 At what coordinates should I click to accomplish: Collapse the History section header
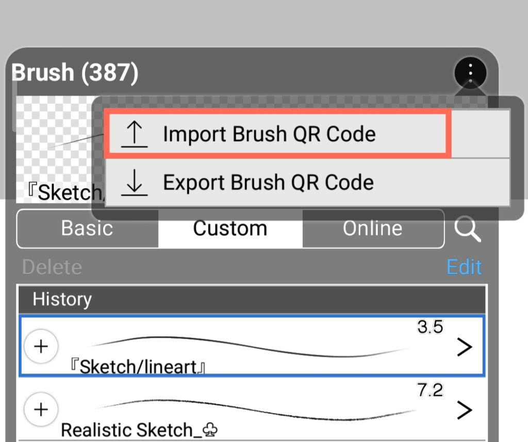click(252, 299)
